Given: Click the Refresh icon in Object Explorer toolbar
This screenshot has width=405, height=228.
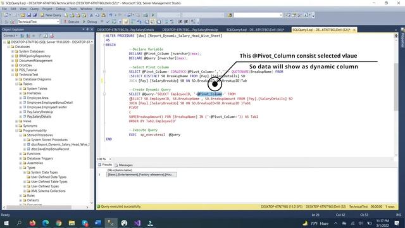Looking at the screenshot, I should point(46,35).
